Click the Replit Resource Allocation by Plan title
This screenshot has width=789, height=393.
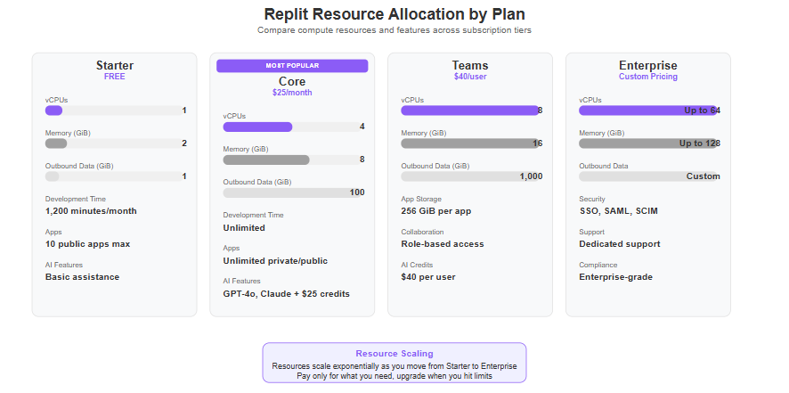tap(394, 14)
